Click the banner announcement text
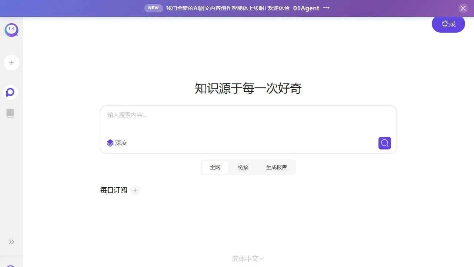Image resolution: width=474 pixels, height=267 pixels. 228,8
